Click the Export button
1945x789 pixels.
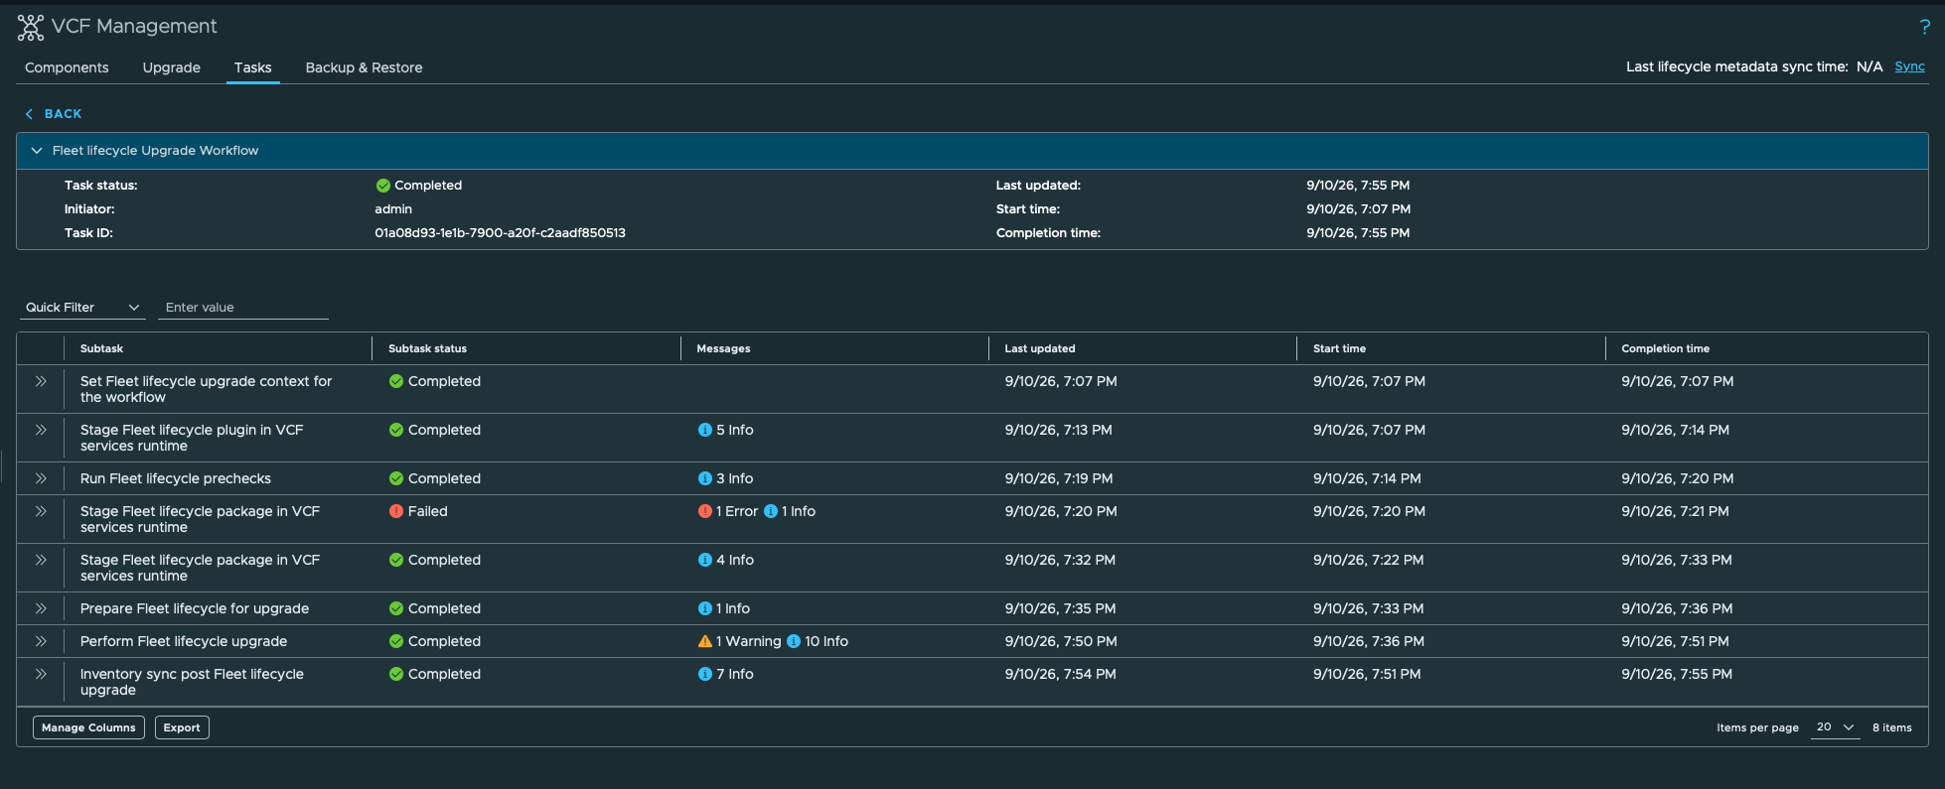pyautogui.click(x=182, y=727)
